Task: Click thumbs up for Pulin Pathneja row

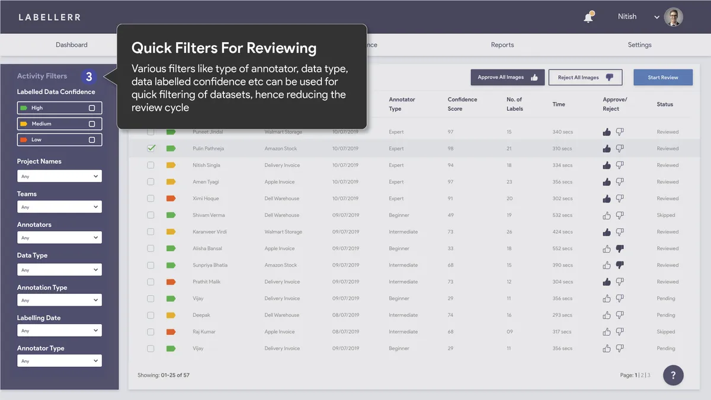Action: point(606,149)
